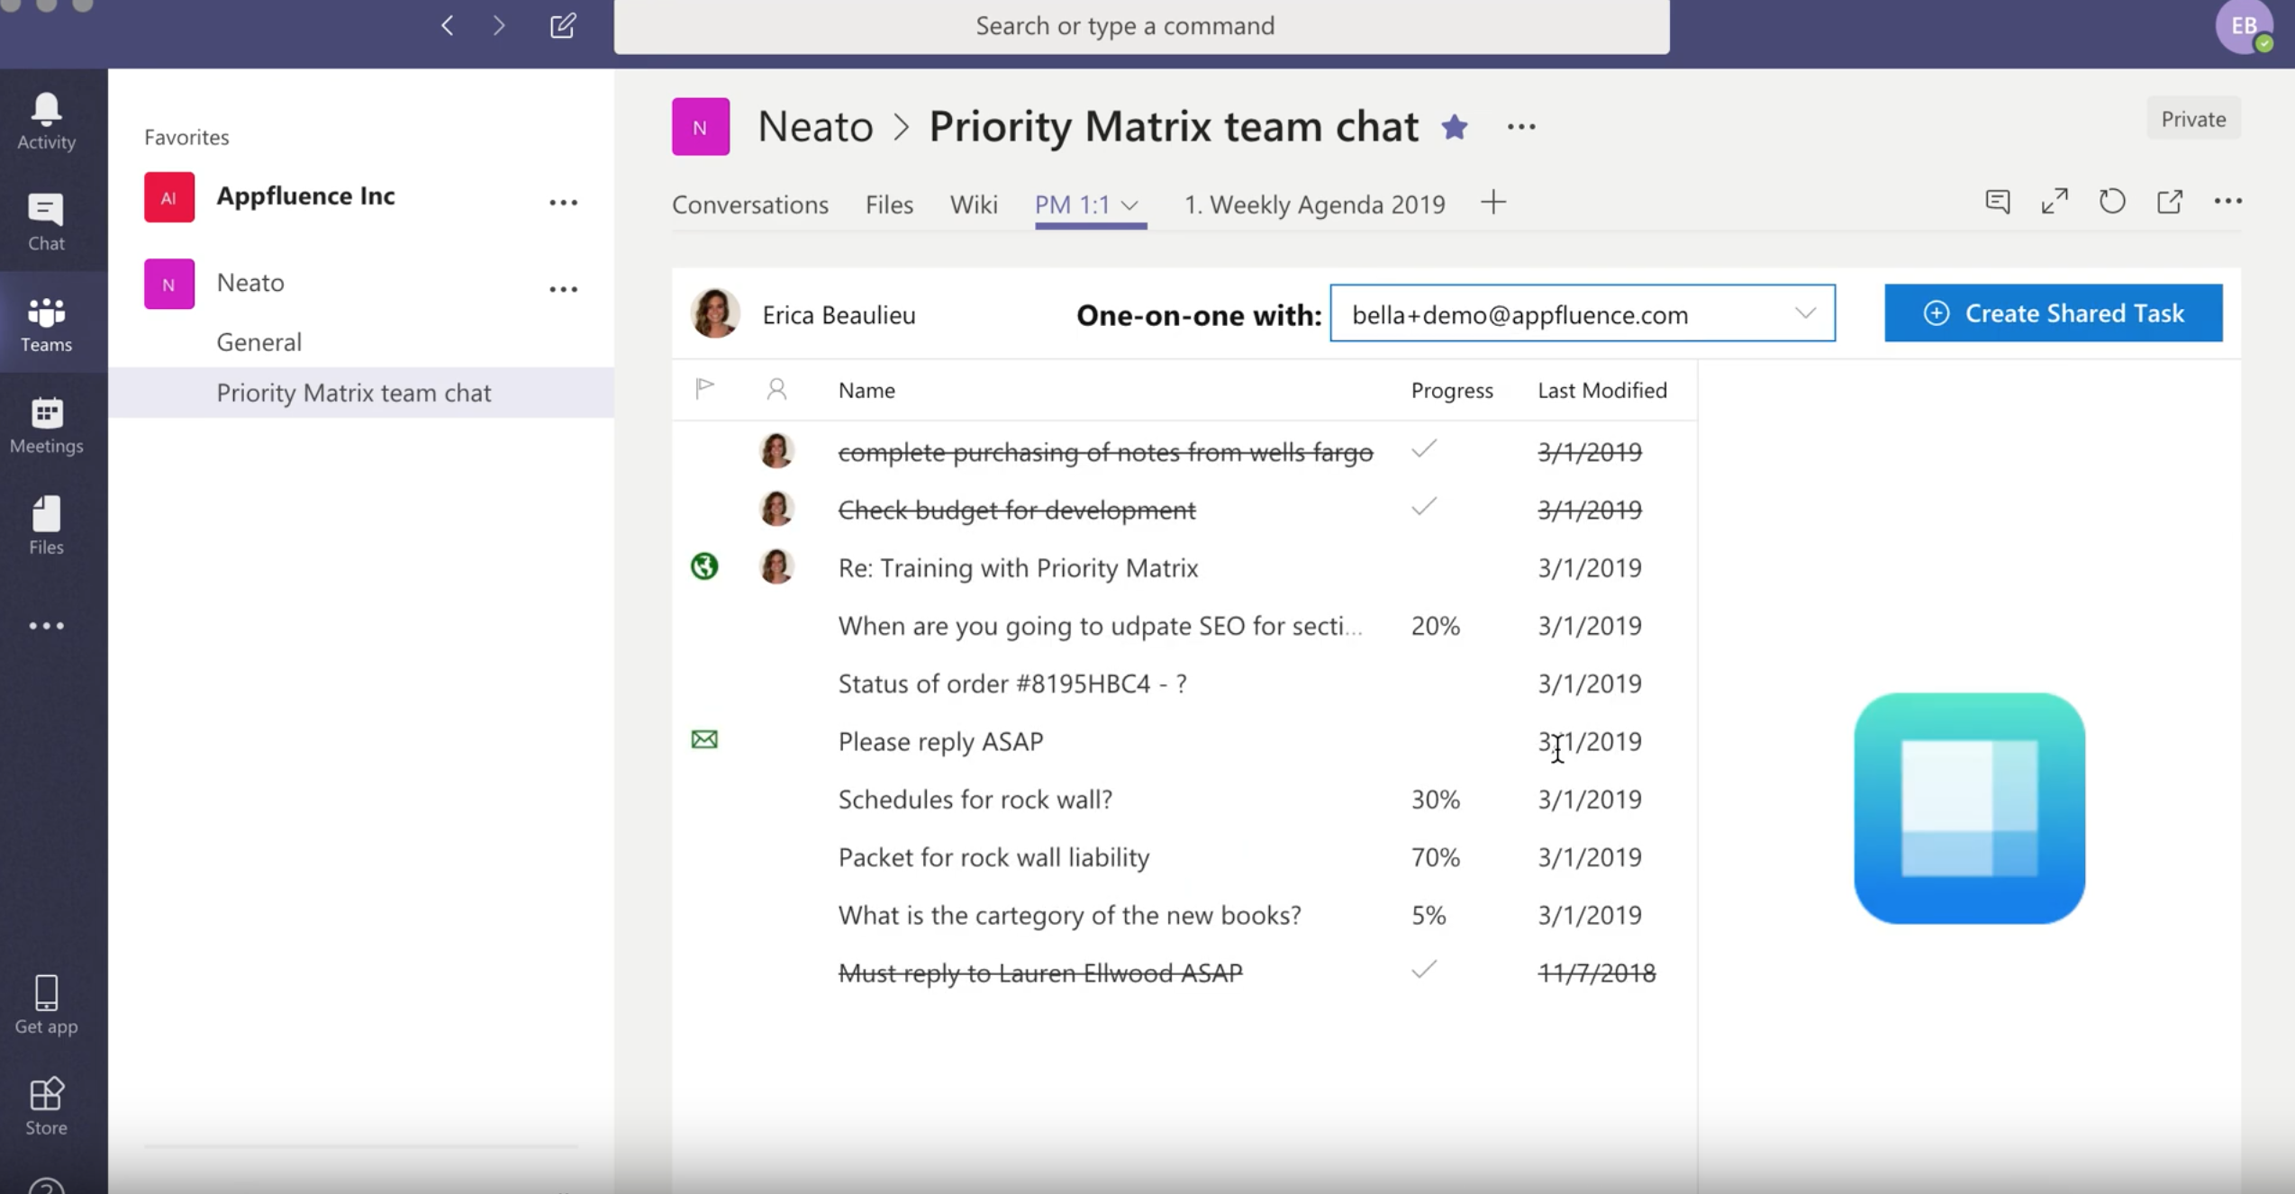
Task: Expand the tab to full screen
Action: point(2055,202)
